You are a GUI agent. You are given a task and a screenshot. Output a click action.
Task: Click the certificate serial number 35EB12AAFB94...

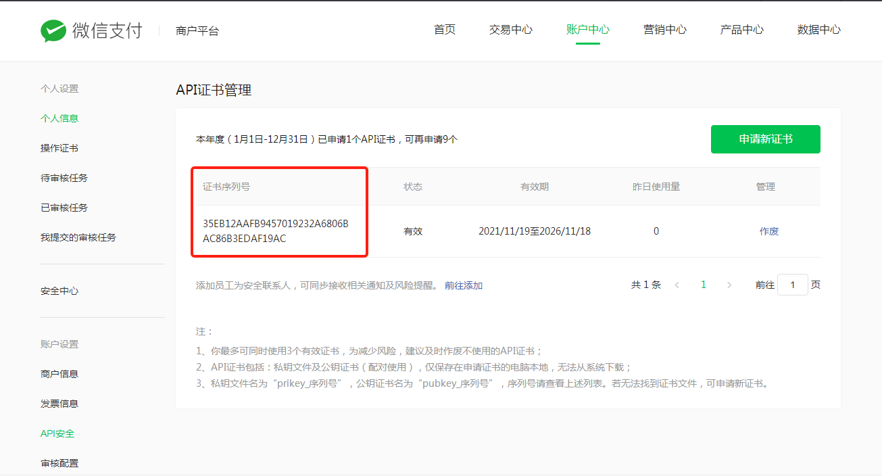pyautogui.click(x=276, y=231)
